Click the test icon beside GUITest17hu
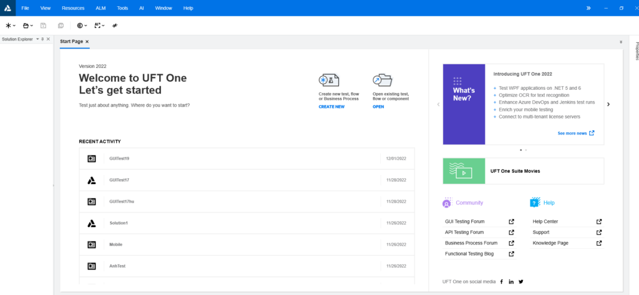Screen dimensions: 639x295 coord(92,201)
